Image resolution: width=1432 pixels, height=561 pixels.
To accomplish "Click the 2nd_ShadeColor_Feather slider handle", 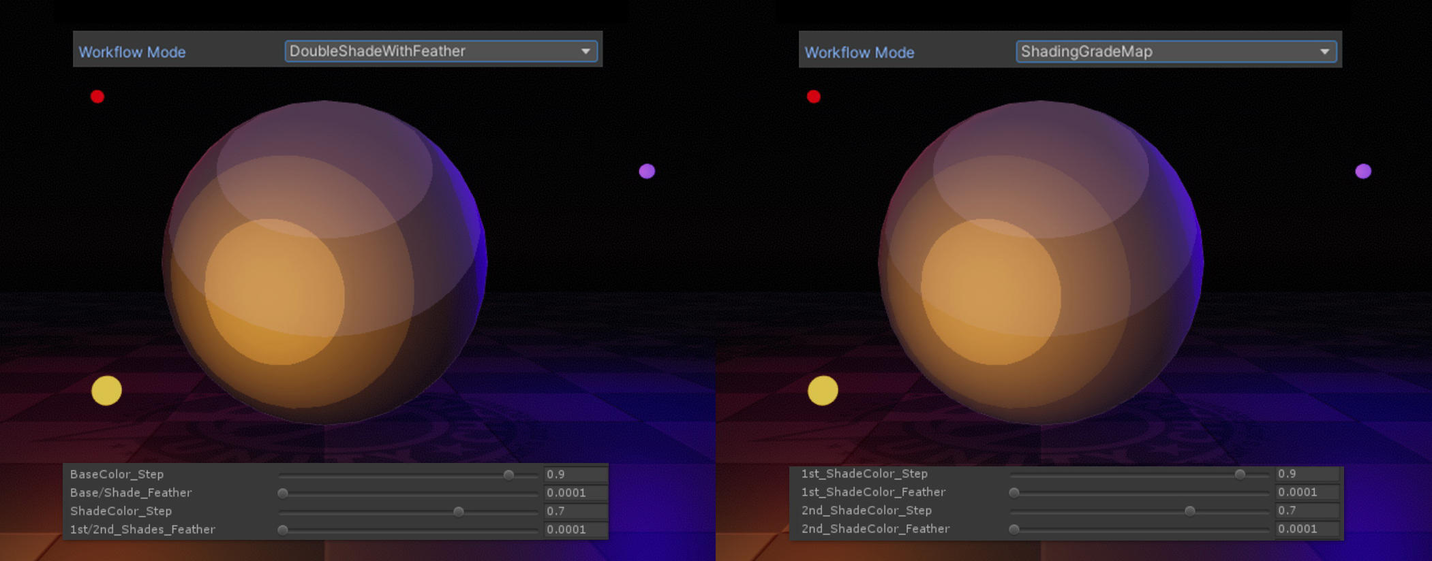I will tap(1014, 529).
